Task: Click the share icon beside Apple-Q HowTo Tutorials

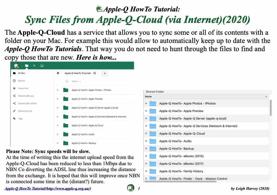Action: click(94, 73)
